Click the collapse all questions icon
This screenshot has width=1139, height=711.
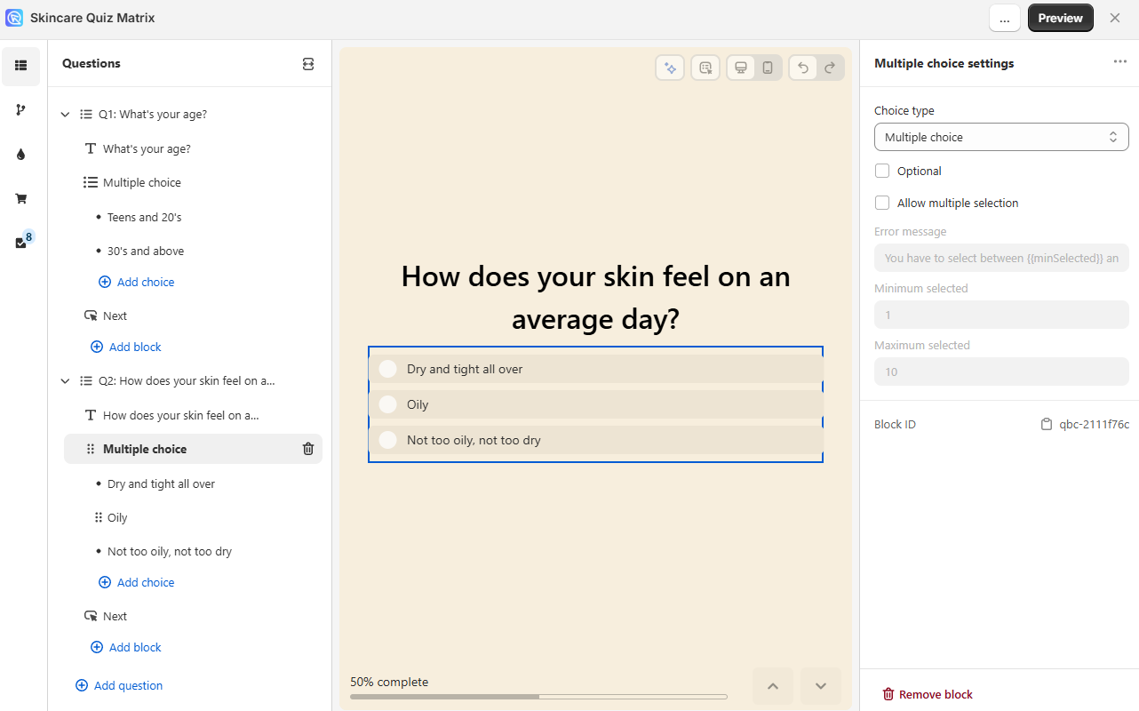pyautogui.click(x=308, y=64)
